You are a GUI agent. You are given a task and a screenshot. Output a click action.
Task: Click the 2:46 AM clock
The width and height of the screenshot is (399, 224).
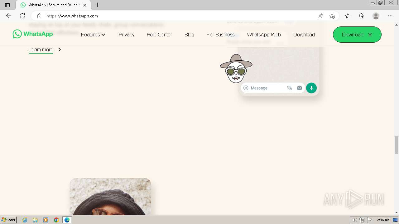383,220
